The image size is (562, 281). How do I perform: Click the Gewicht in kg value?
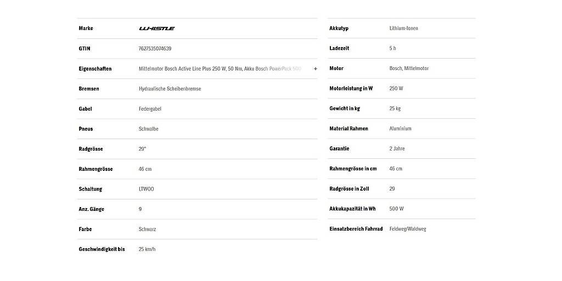click(395, 108)
